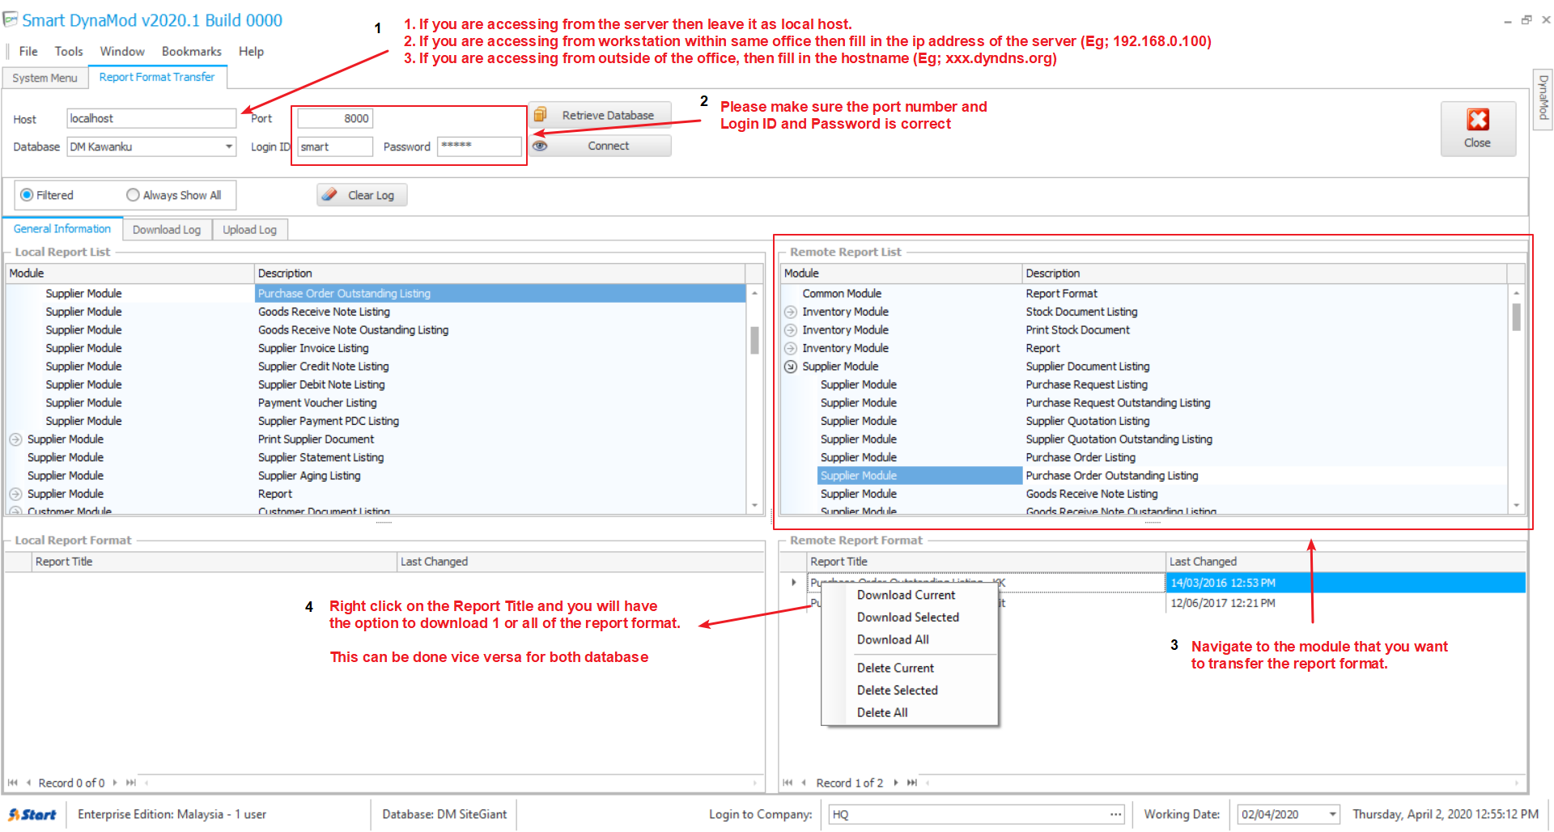Click the vertical DynaMod side panel tab
The image size is (1554, 832).
pyautogui.click(x=1543, y=98)
